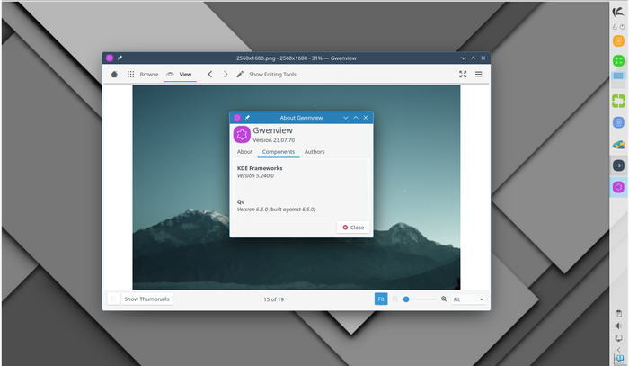Launch the blue and yellow bird app
Screen dimensions: 629x366
[x=618, y=145]
